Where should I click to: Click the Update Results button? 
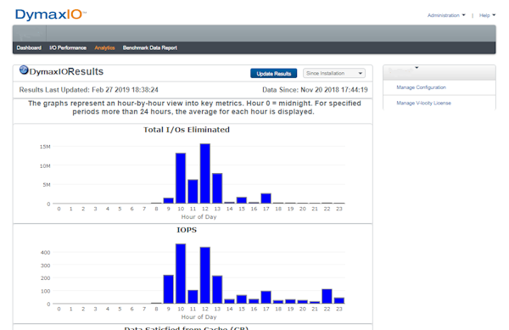pyautogui.click(x=274, y=74)
